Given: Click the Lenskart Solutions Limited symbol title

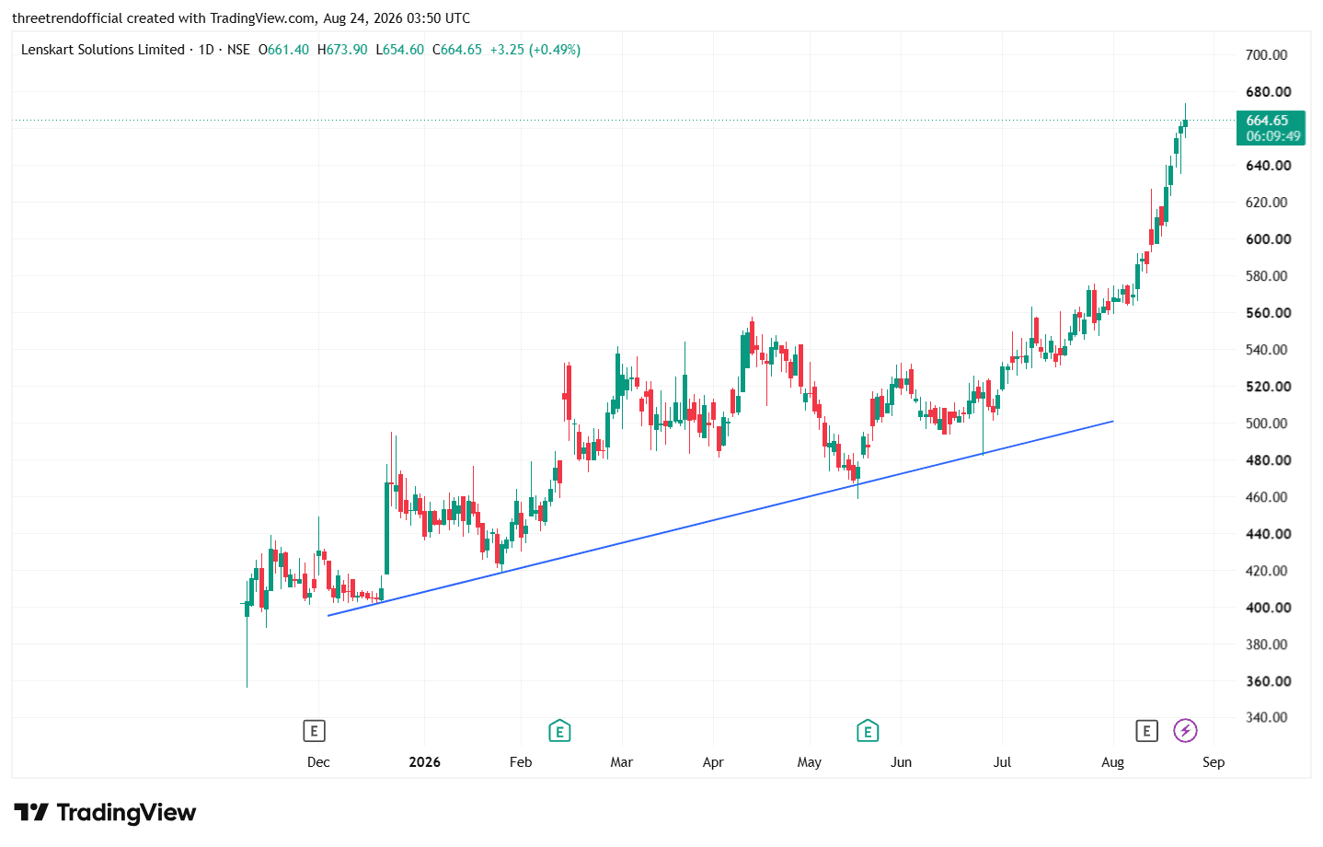Looking at the screenshot, I should click(103, 50).
